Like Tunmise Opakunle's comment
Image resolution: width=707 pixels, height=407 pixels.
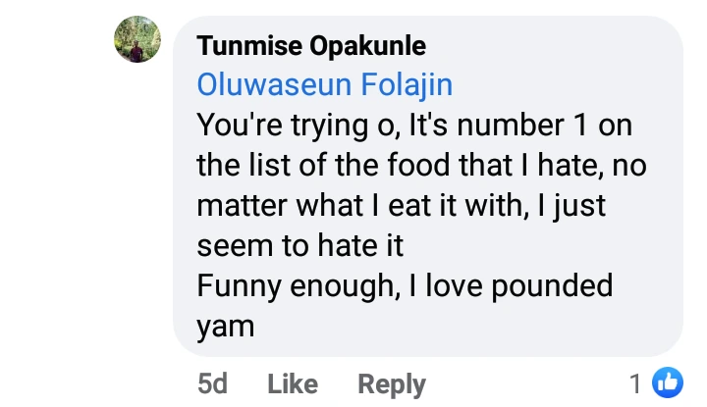coord(292,384)
